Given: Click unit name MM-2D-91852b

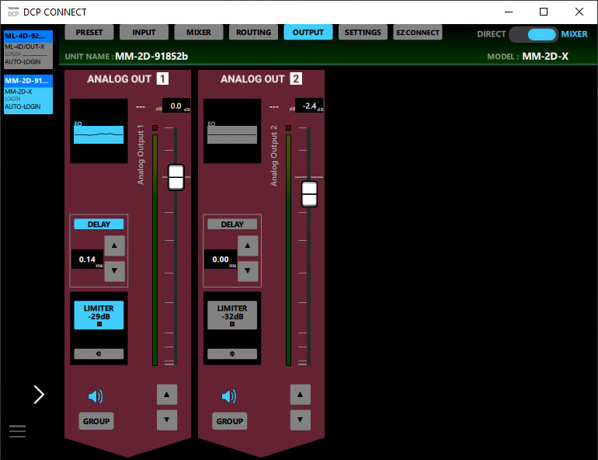Looking at the screenshot, I should pos(151,57).
